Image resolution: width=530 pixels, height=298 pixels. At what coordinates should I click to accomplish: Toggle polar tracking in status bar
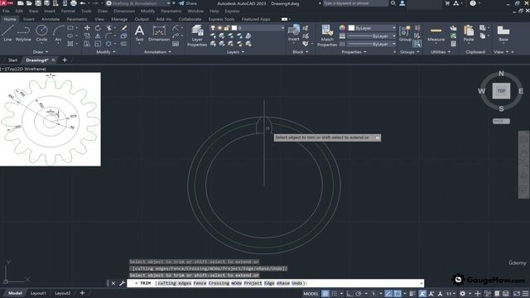point(359,294)
